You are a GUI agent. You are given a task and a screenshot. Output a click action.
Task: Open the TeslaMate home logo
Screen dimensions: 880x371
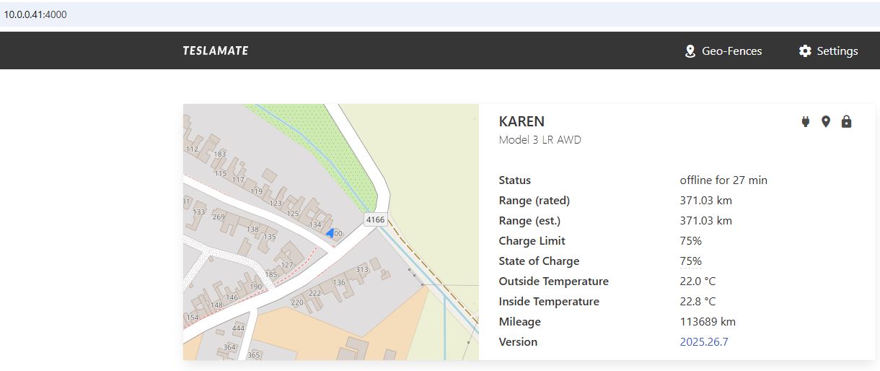coord(216,51)
